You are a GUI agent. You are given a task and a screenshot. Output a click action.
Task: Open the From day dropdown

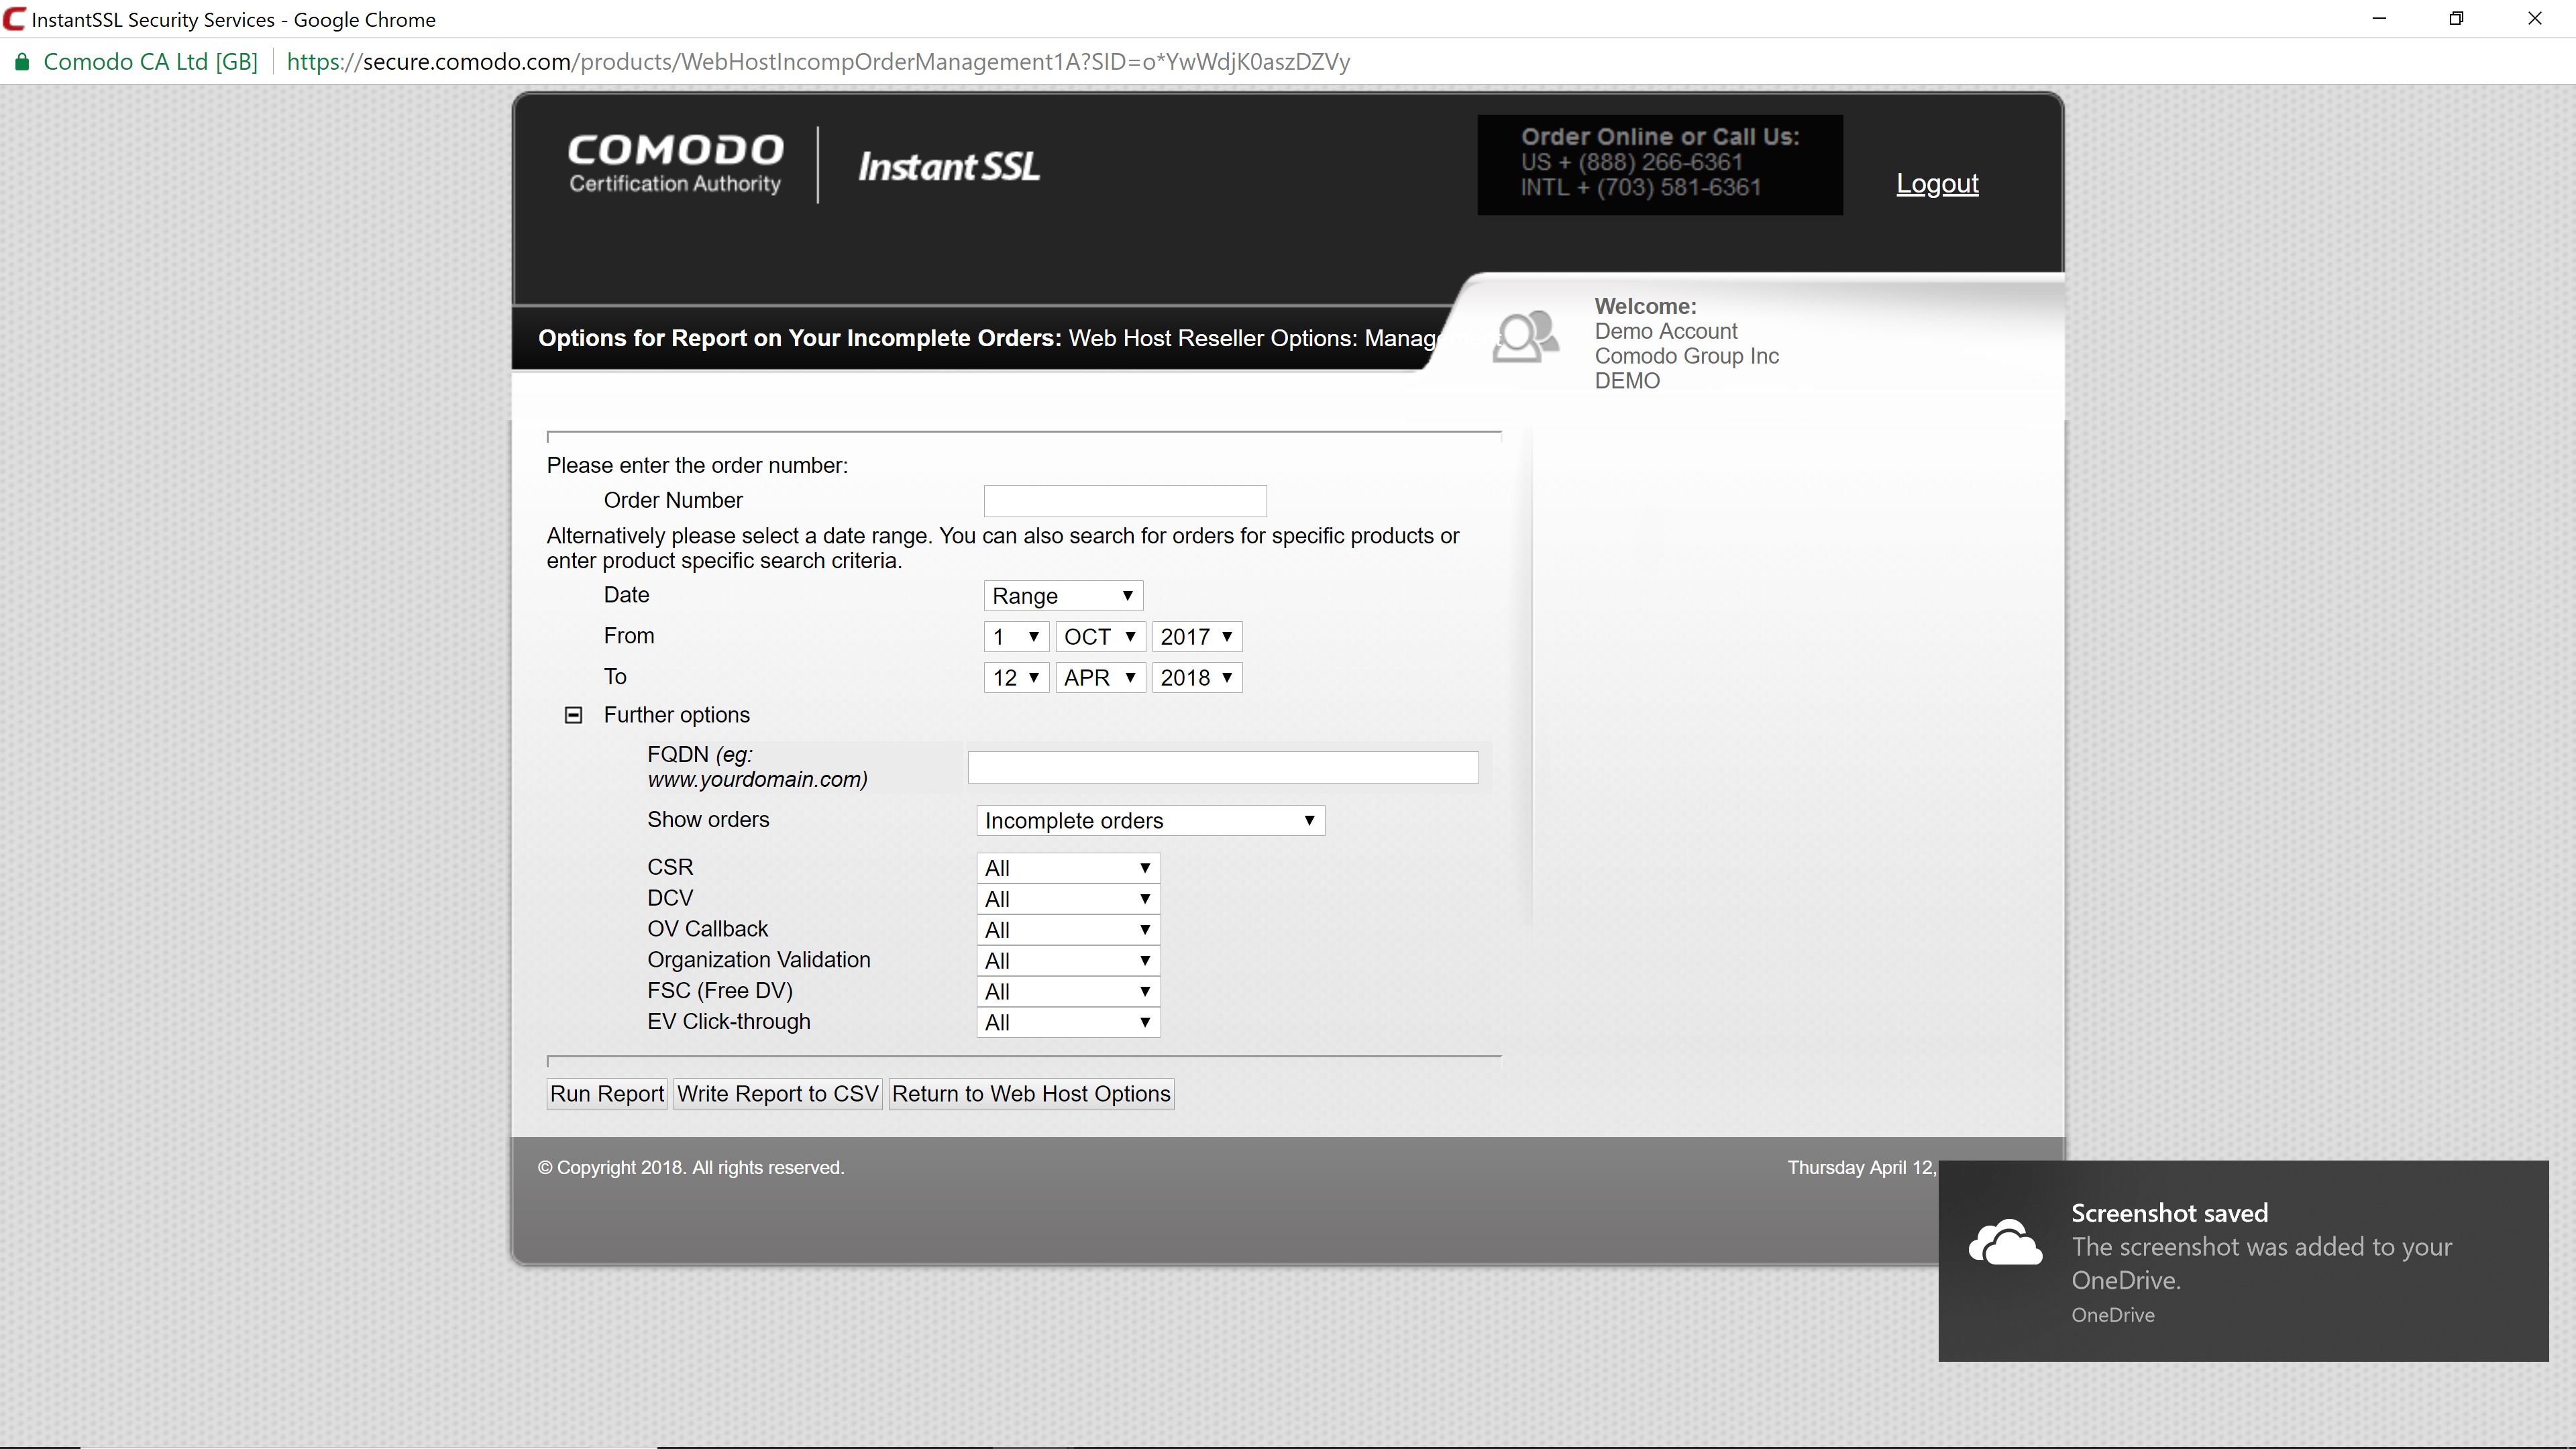tap(1016, 637)
